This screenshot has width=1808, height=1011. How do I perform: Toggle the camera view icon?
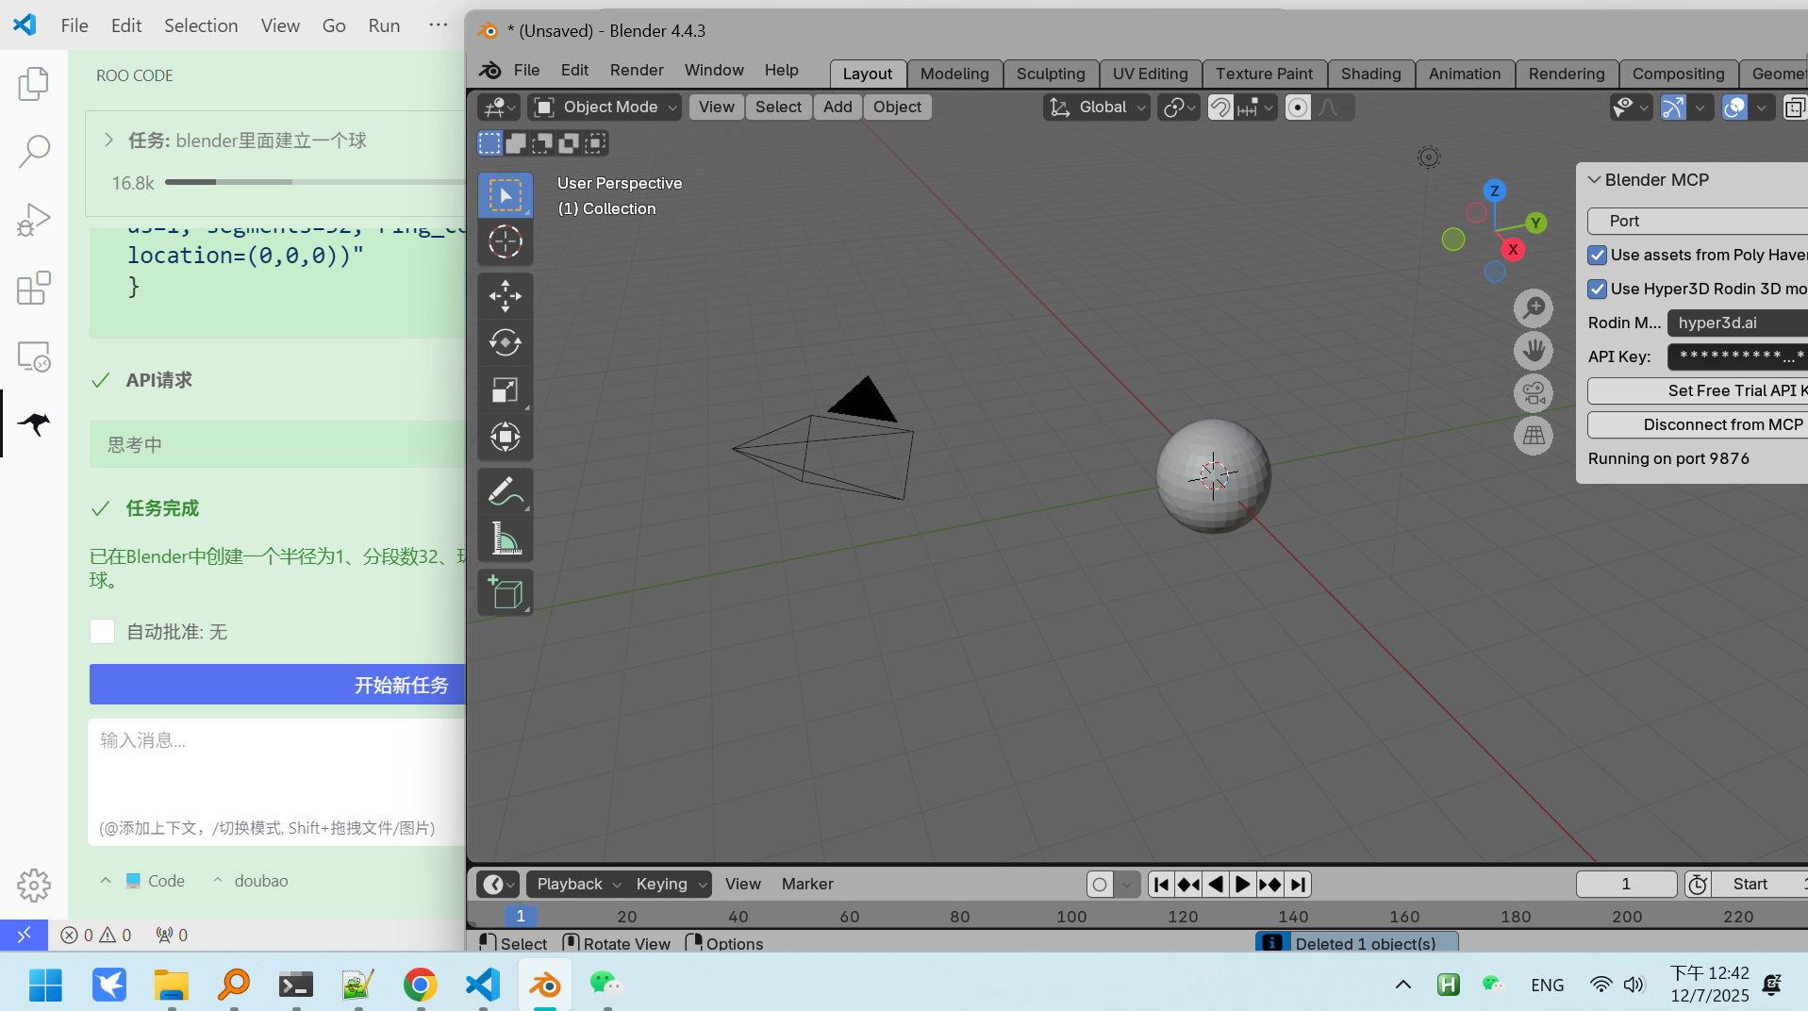click(1534, 393)
